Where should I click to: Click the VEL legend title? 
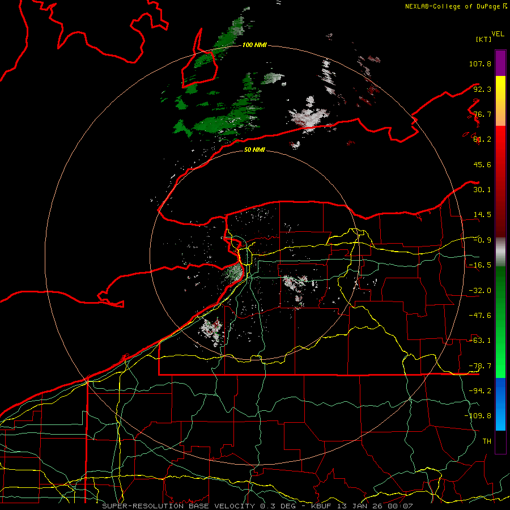[498, 34]
